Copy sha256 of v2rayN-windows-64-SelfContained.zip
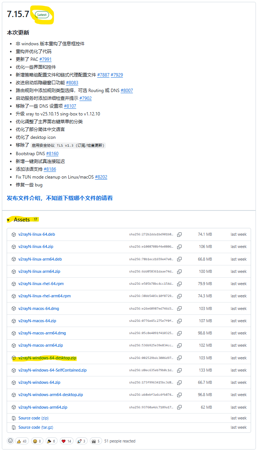This screenshot has width=257, height=451. click(x=179, y=370)
